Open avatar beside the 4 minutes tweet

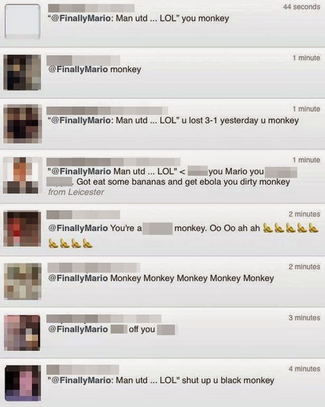pos(23,383)
